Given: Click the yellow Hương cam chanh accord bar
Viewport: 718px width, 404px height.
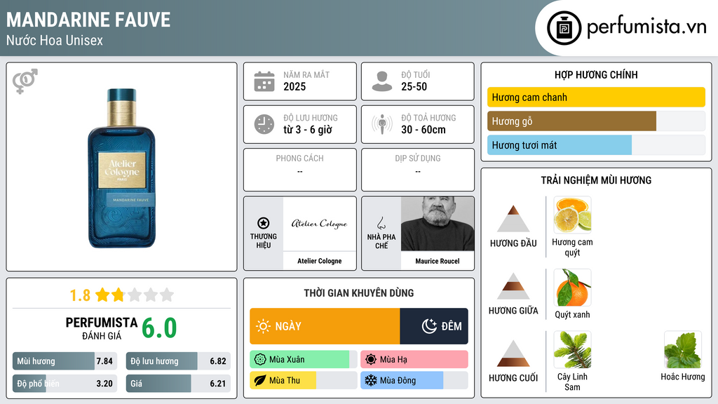Looking at the screenshot, I should pos(596,97).
